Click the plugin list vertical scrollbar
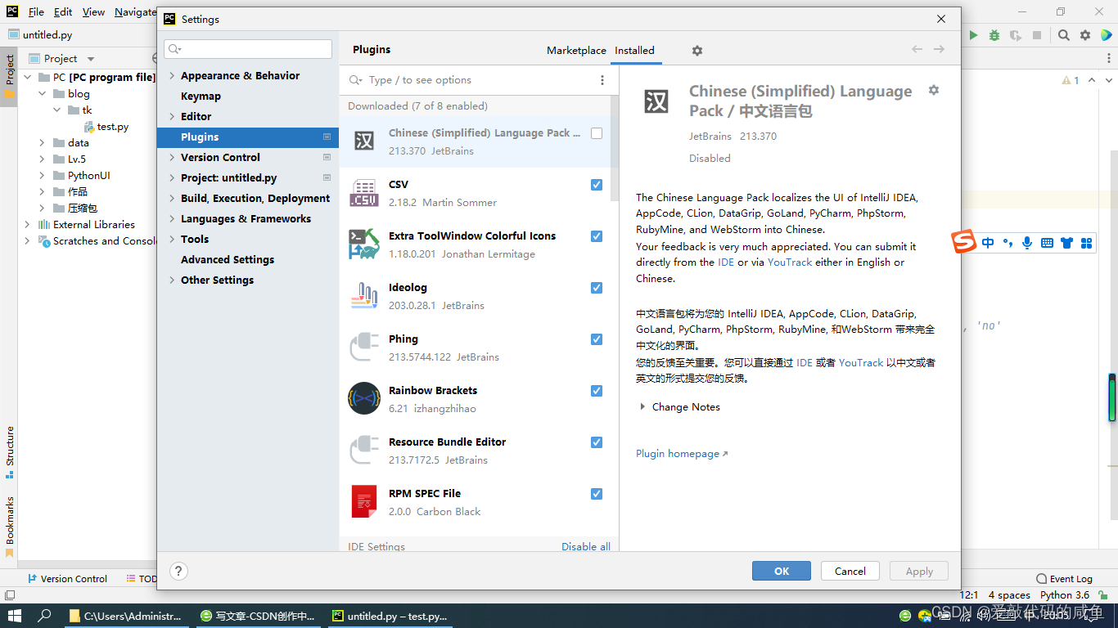Screen dimensions: 1118x628 tap(615, 147)
